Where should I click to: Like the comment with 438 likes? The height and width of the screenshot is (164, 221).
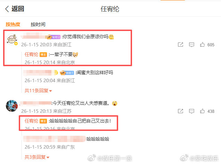tap(202, 111)
